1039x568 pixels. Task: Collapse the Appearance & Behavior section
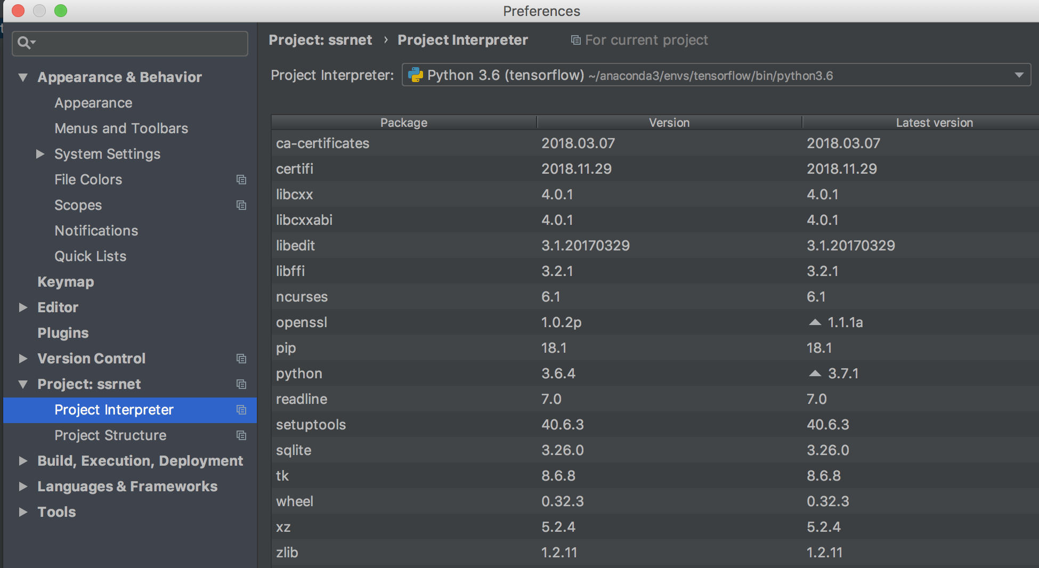23,77
